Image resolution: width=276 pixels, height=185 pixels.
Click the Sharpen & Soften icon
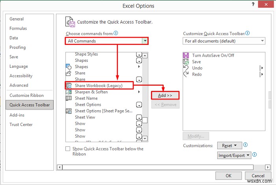(69, 92)
